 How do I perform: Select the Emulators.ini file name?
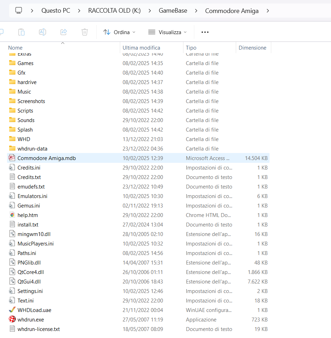[x=32, y=196]
